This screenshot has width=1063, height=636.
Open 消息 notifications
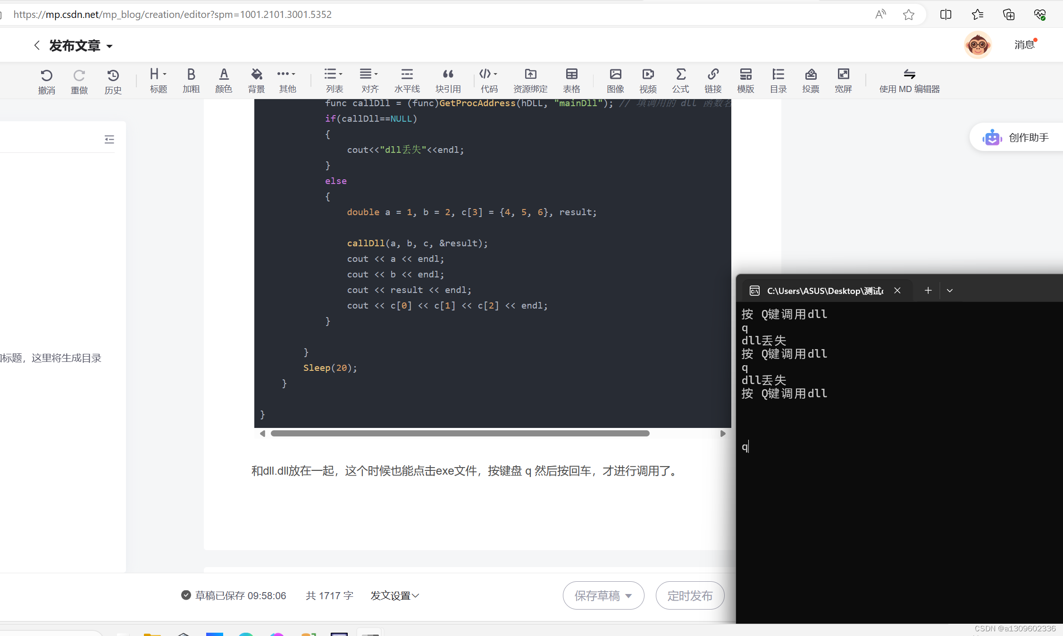point(1024,44)
